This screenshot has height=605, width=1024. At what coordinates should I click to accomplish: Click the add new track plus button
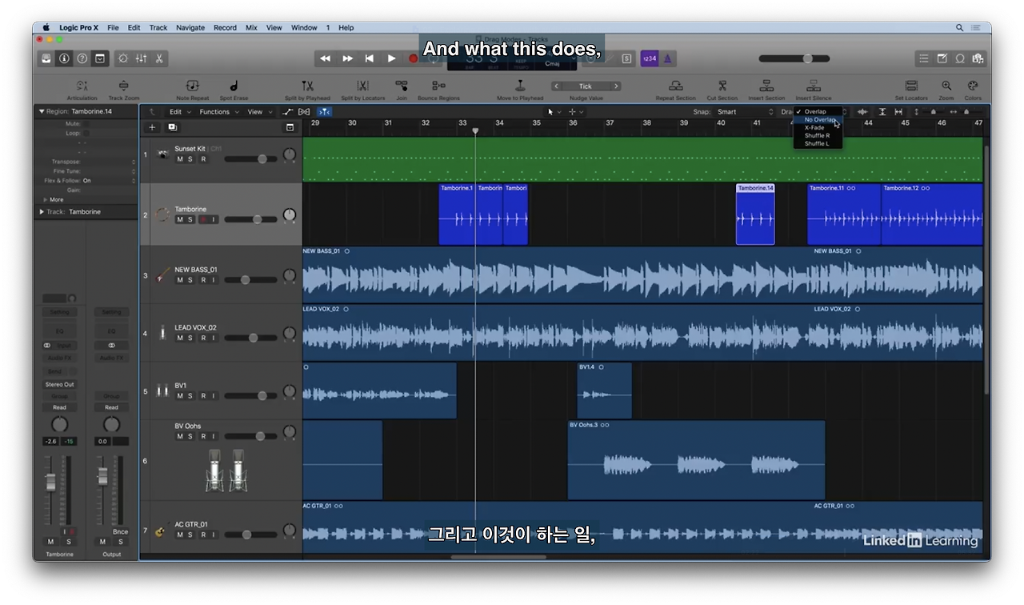pos(152,127)
